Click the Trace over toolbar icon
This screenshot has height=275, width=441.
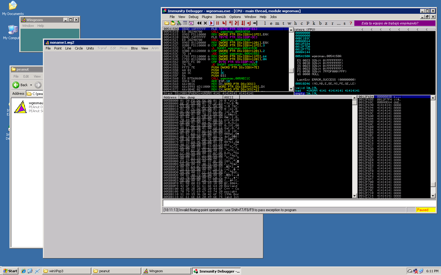click(243, 23)
